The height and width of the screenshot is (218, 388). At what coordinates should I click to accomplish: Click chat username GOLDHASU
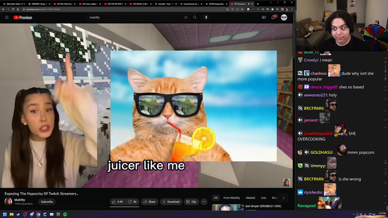tap(322, 153)
